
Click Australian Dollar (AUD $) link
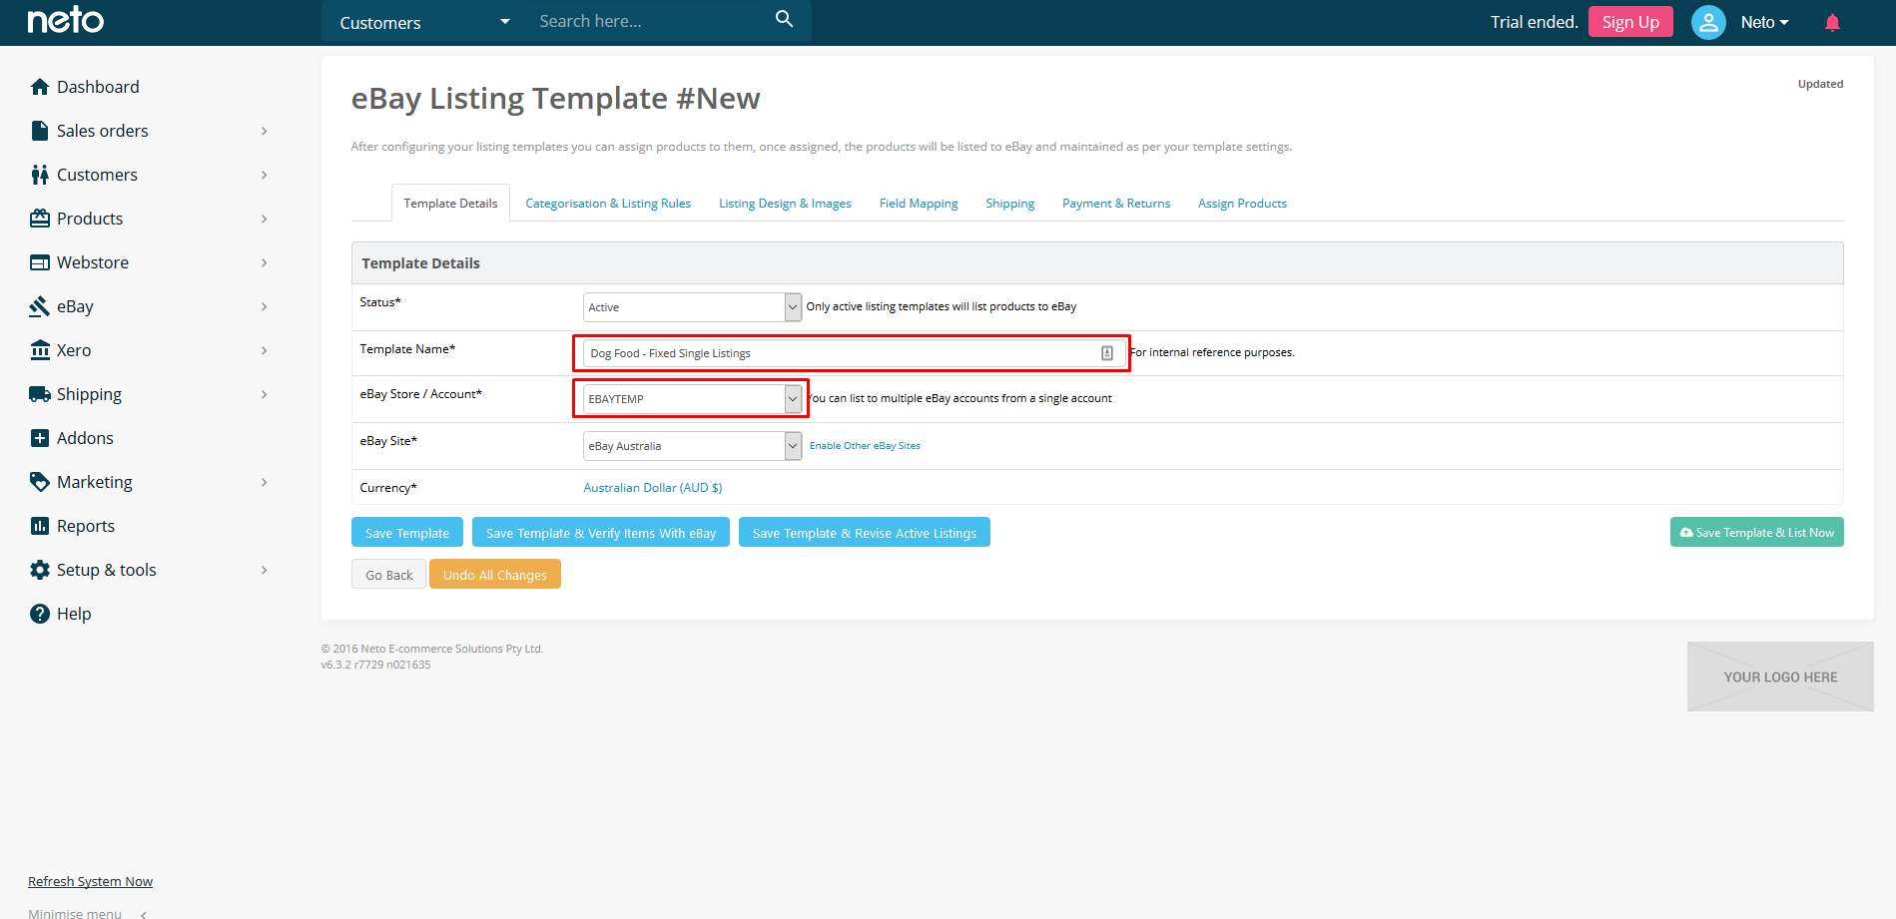click(653, 488)
